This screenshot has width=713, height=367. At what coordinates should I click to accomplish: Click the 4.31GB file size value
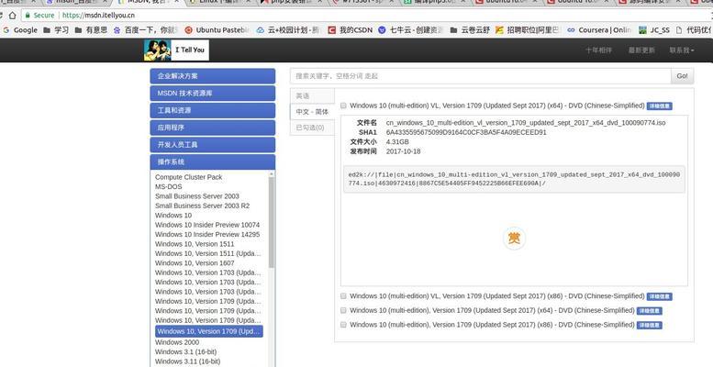397,142
